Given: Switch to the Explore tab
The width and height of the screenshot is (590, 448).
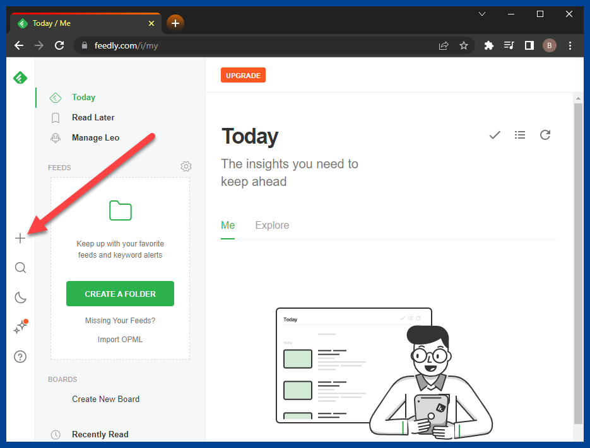Looking at the screenshot, I should 272,226.
